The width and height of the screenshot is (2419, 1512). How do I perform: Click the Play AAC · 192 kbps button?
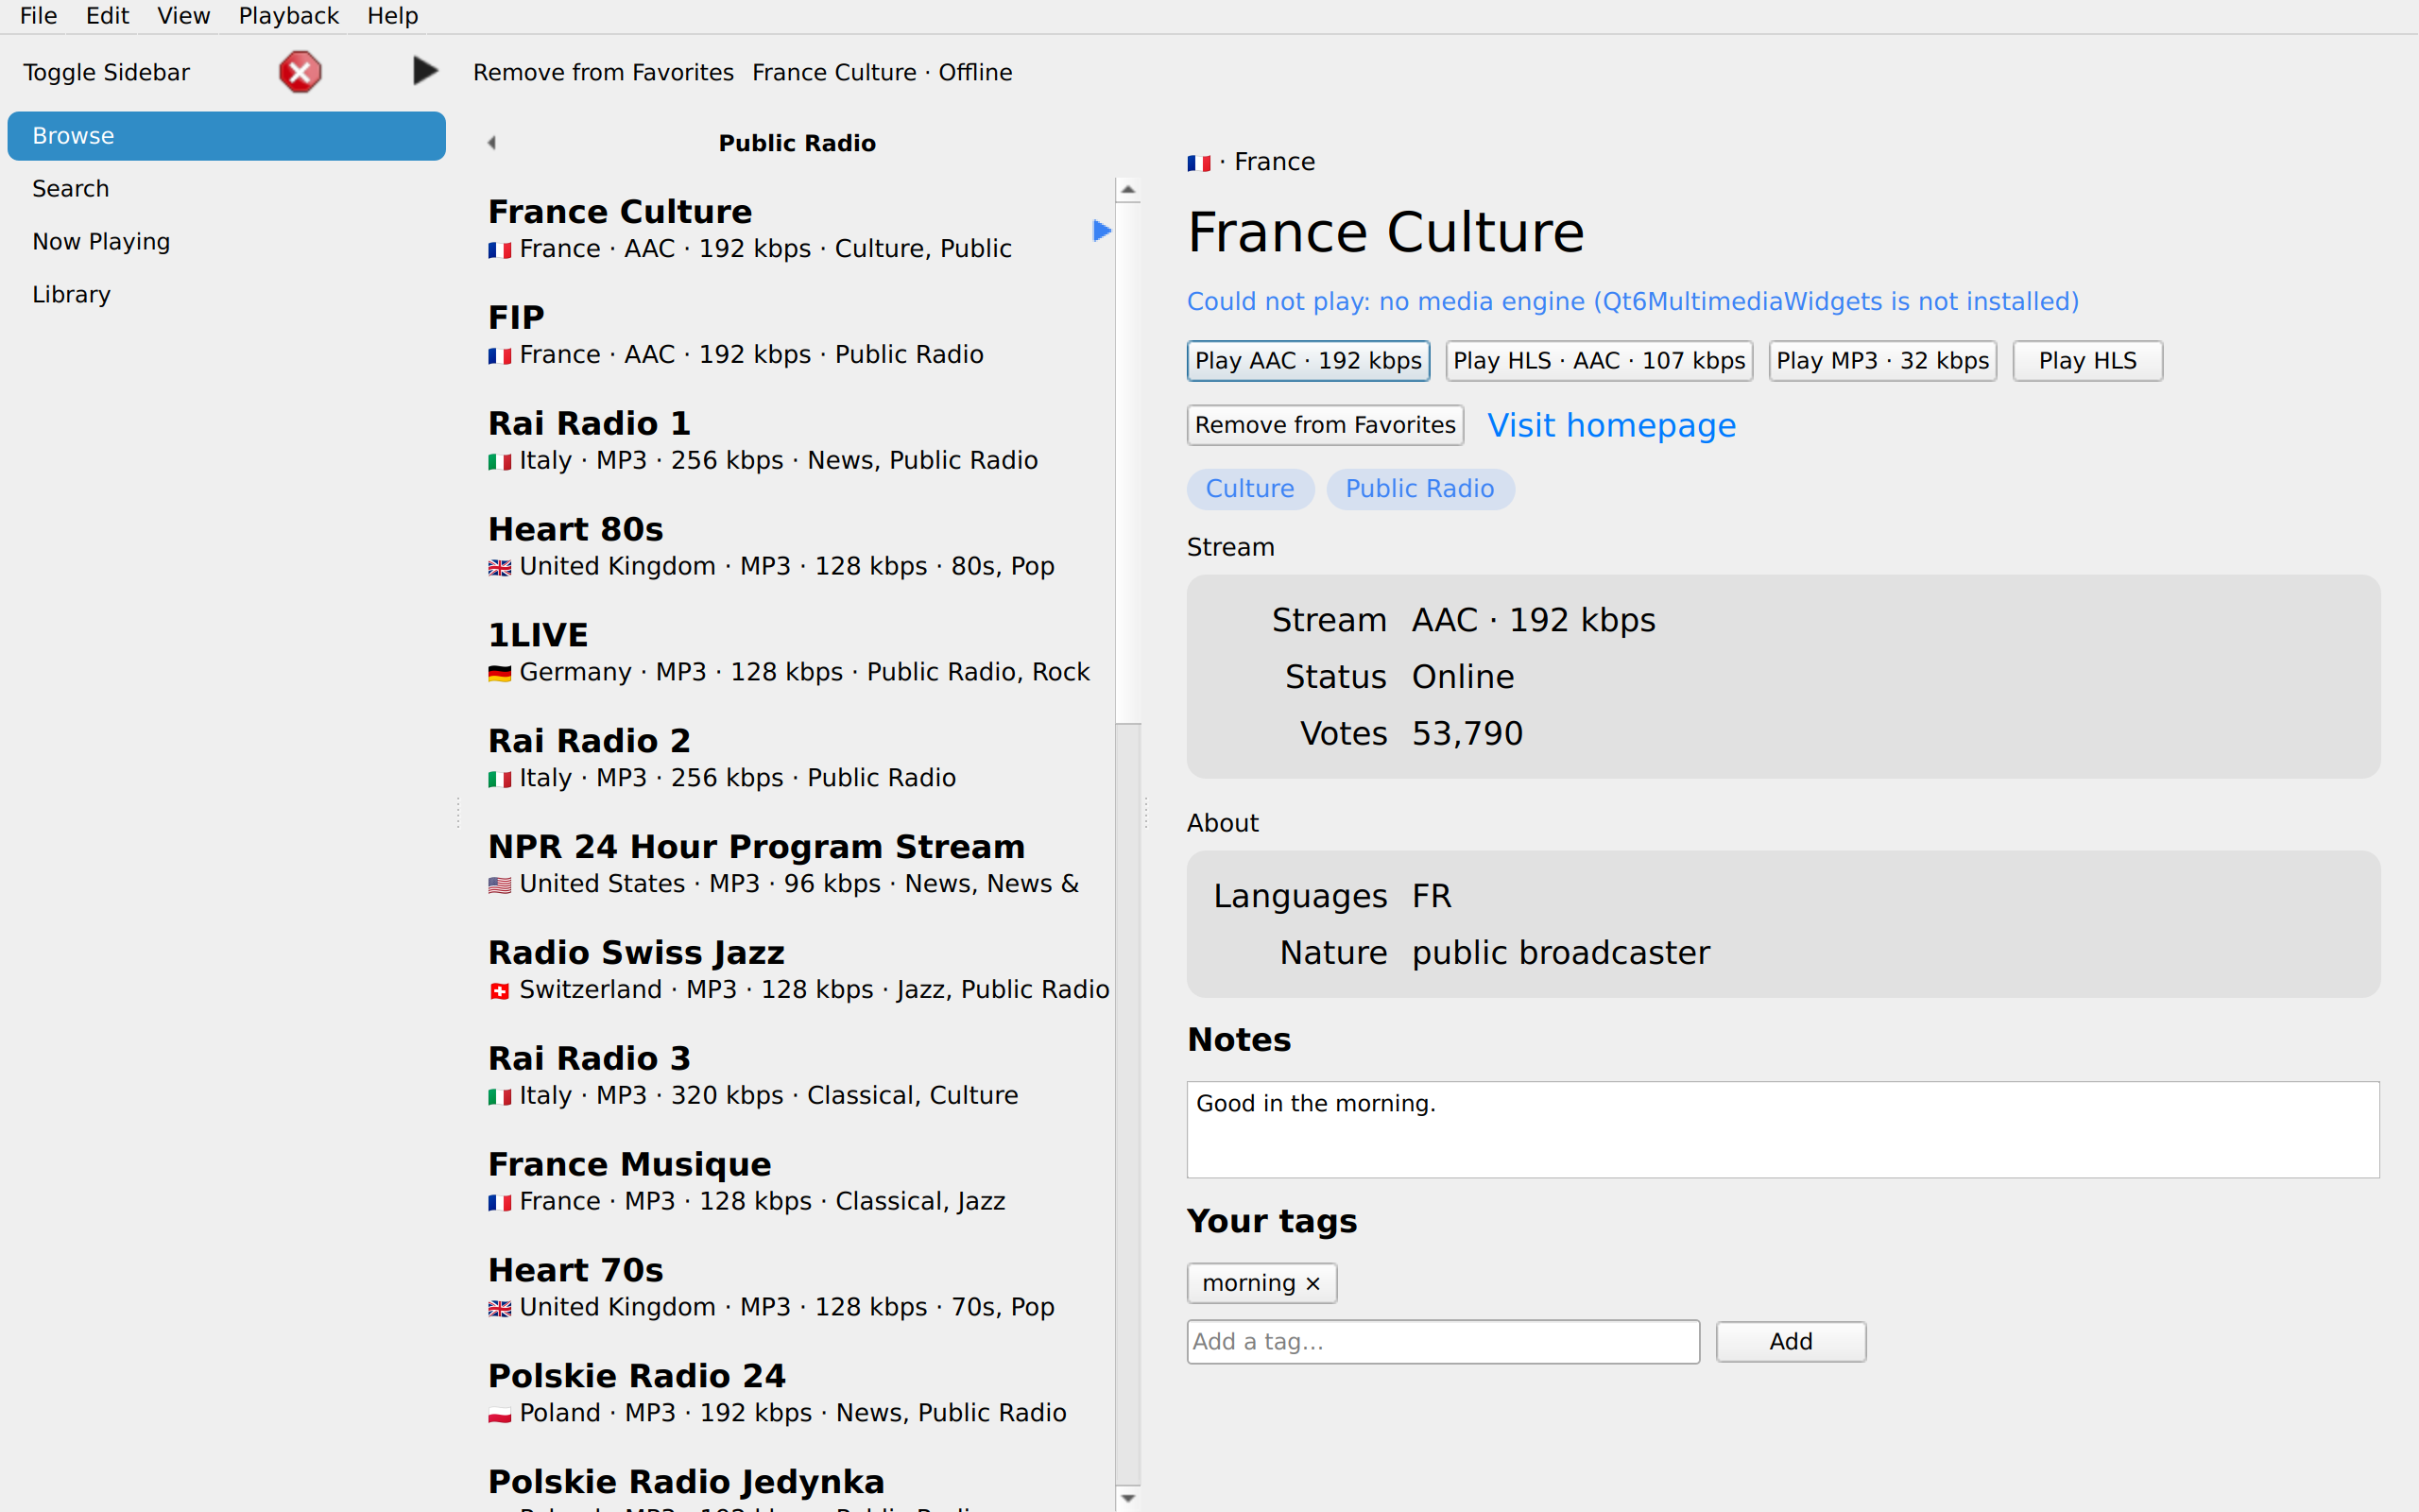click(x=1309, y=361)
